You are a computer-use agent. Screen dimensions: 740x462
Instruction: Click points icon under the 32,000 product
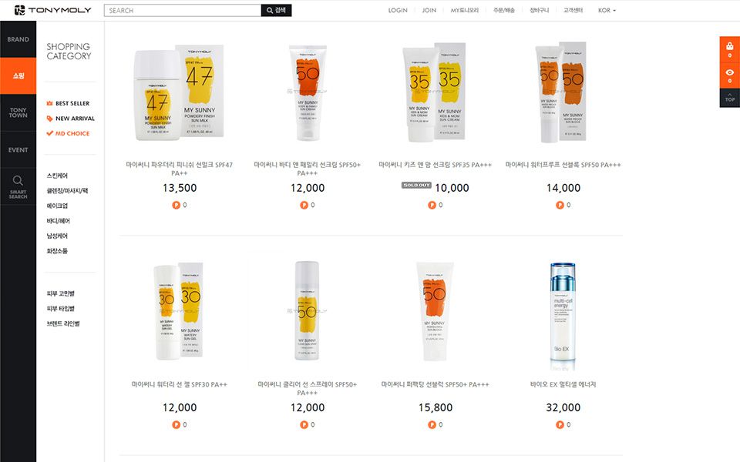click(560, 425)
